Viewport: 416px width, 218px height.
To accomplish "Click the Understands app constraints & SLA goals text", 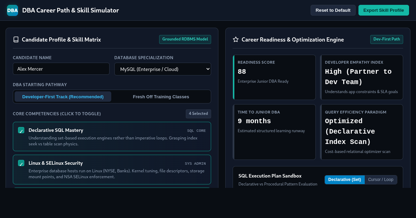I will click(x=361, y=92).
